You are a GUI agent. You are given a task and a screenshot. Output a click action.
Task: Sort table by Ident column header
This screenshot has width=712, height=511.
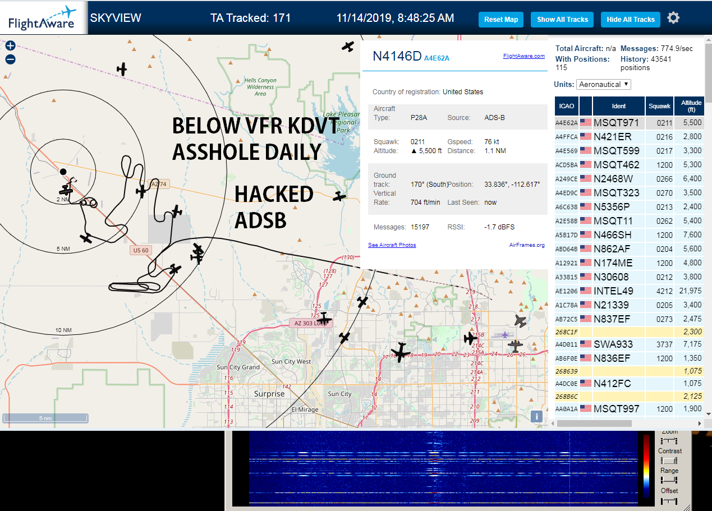pos(619,106)
